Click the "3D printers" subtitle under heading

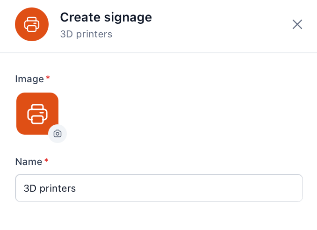tap(86, 34)
